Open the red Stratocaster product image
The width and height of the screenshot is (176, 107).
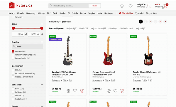pos(108,51)
